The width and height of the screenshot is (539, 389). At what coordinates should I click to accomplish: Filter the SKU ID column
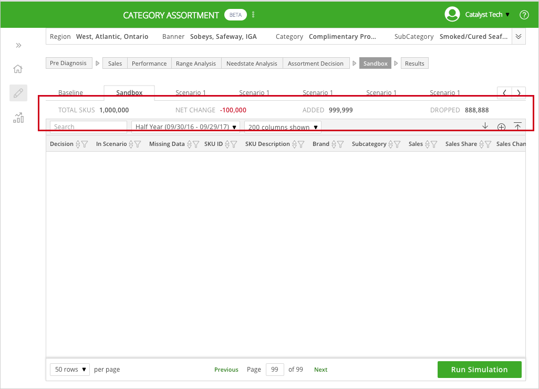(x=234, y=144)
